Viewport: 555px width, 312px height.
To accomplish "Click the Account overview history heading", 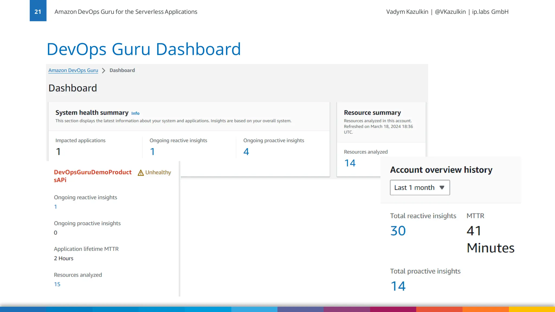I will pos(441,170).
